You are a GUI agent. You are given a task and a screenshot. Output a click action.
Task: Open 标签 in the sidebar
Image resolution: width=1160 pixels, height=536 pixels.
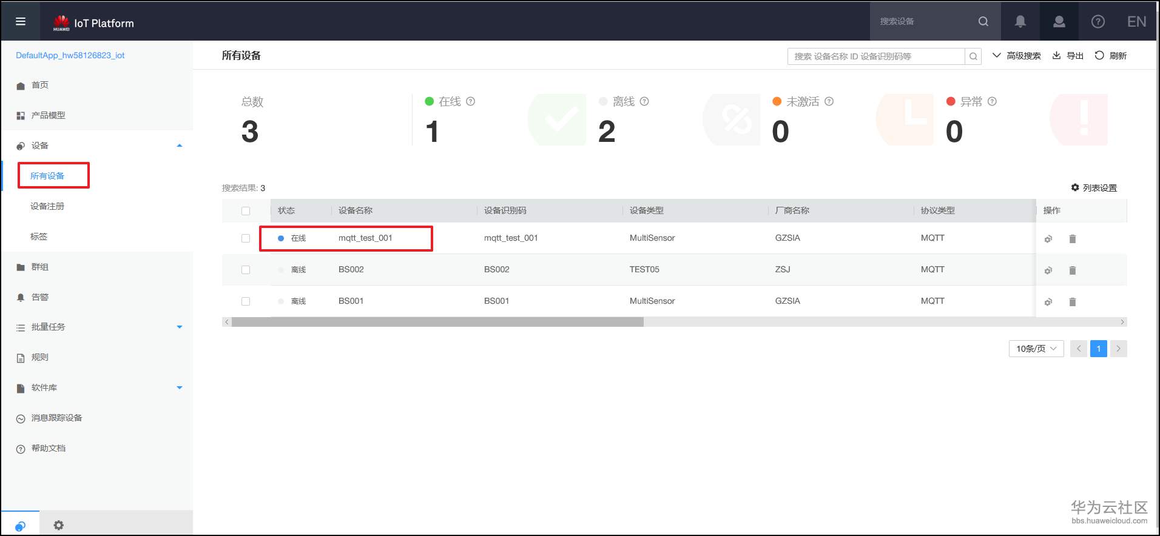pos(39,236)
